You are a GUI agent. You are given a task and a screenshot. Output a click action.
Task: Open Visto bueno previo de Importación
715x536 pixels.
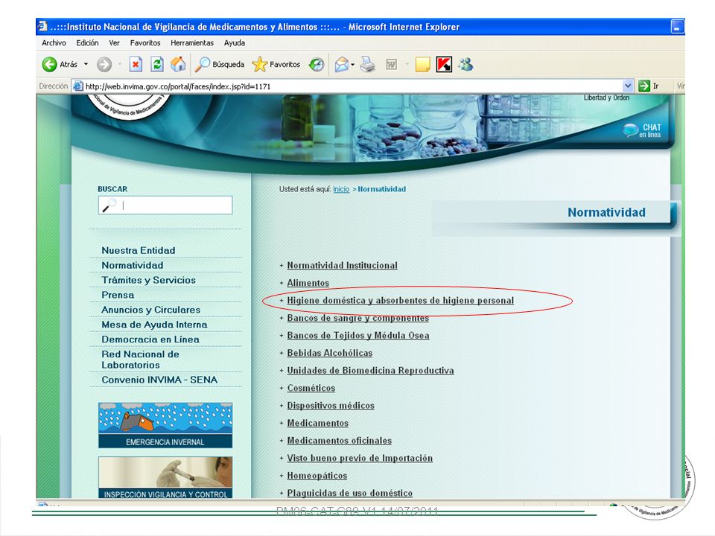(x=360, y=458)
